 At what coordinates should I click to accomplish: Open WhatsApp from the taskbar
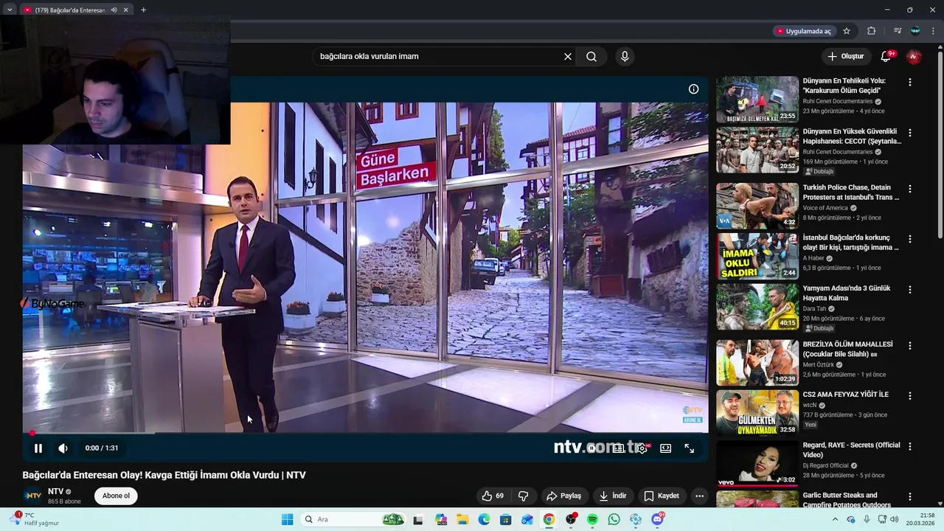click(x=614, y=519)
